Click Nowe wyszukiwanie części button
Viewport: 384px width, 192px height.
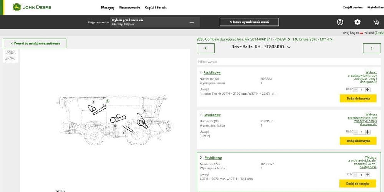[249, 22]
